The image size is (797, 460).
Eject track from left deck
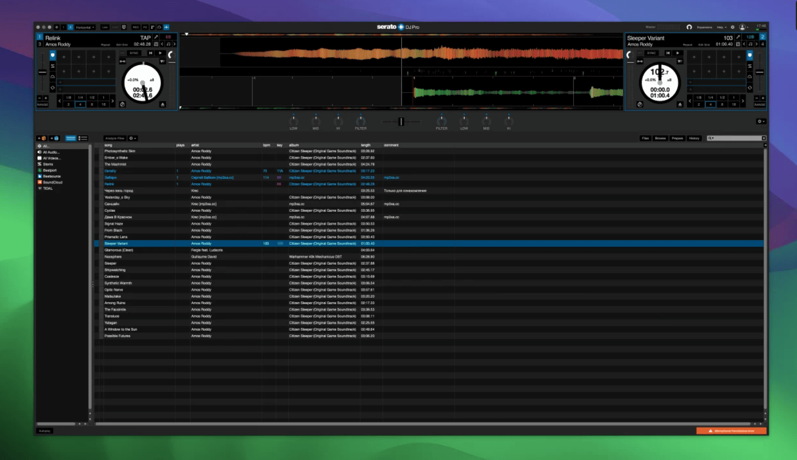tap(163, 104)
